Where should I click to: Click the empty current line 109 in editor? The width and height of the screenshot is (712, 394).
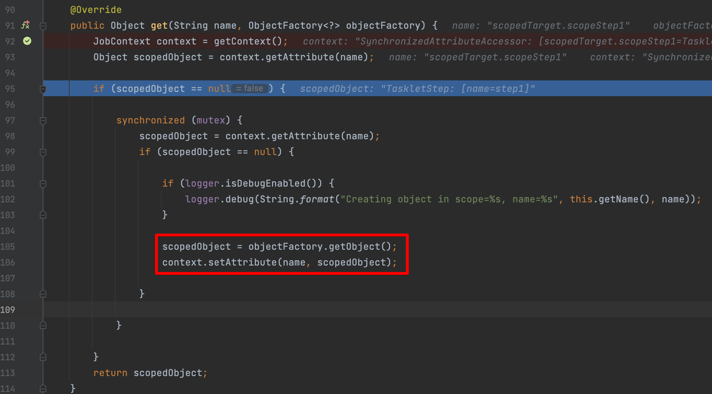coord(378,310)
